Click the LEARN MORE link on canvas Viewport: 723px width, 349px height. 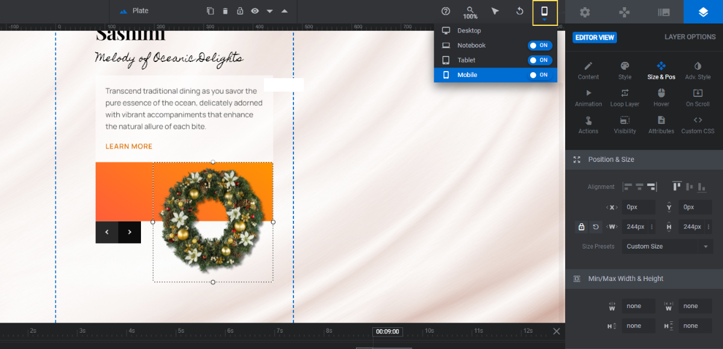point(129,146)
